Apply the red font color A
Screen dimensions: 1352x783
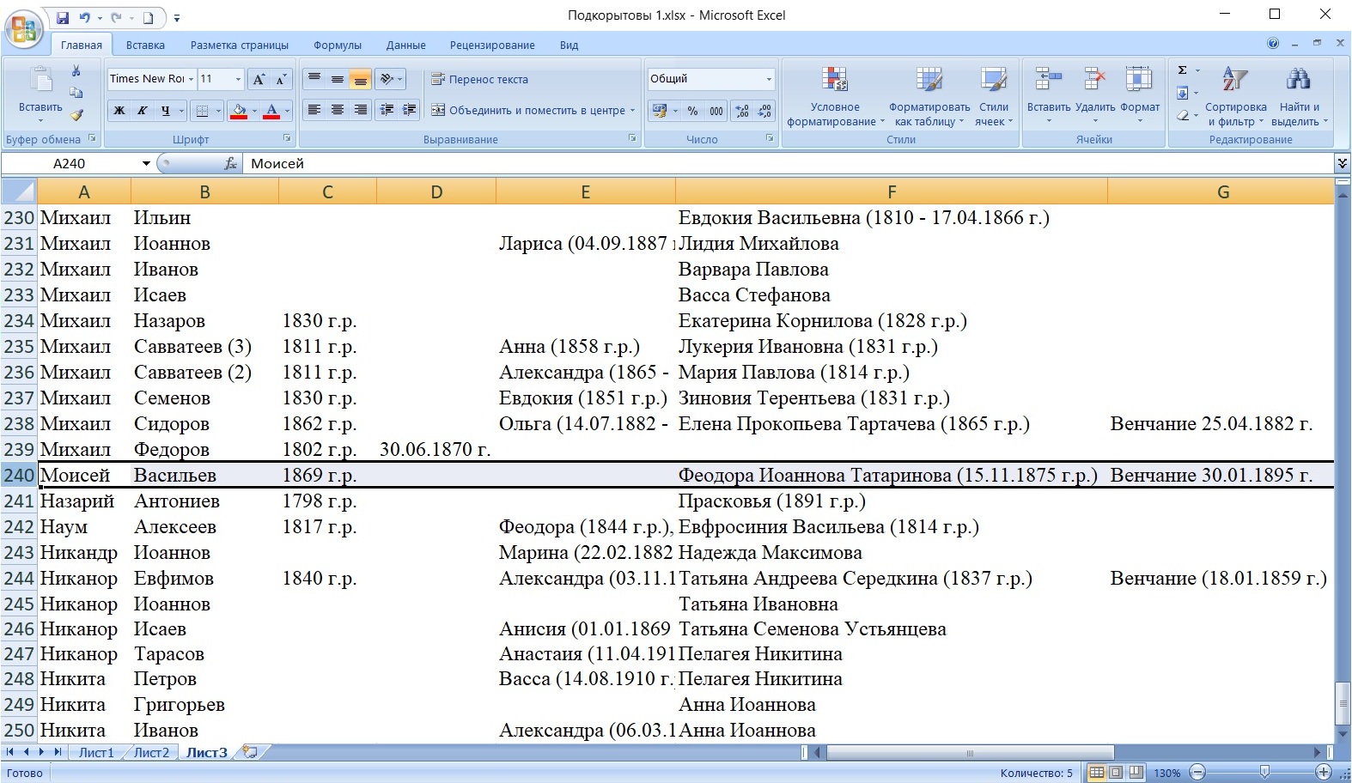pyautogui.click(x=271, y=110)
